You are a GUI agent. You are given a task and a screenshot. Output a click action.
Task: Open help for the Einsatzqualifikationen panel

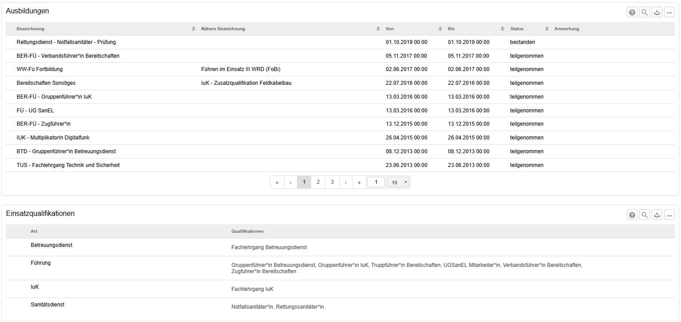(x=632, y=215)
